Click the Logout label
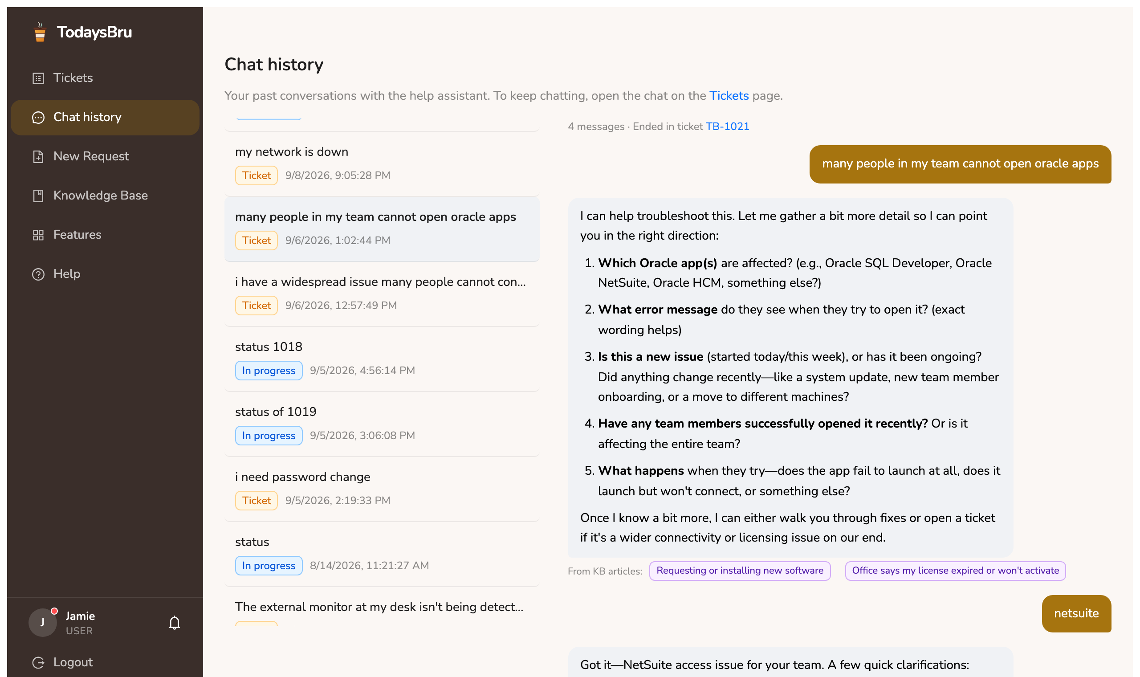The height and width of the screenshot is (677, 1140). coord(73,662)
